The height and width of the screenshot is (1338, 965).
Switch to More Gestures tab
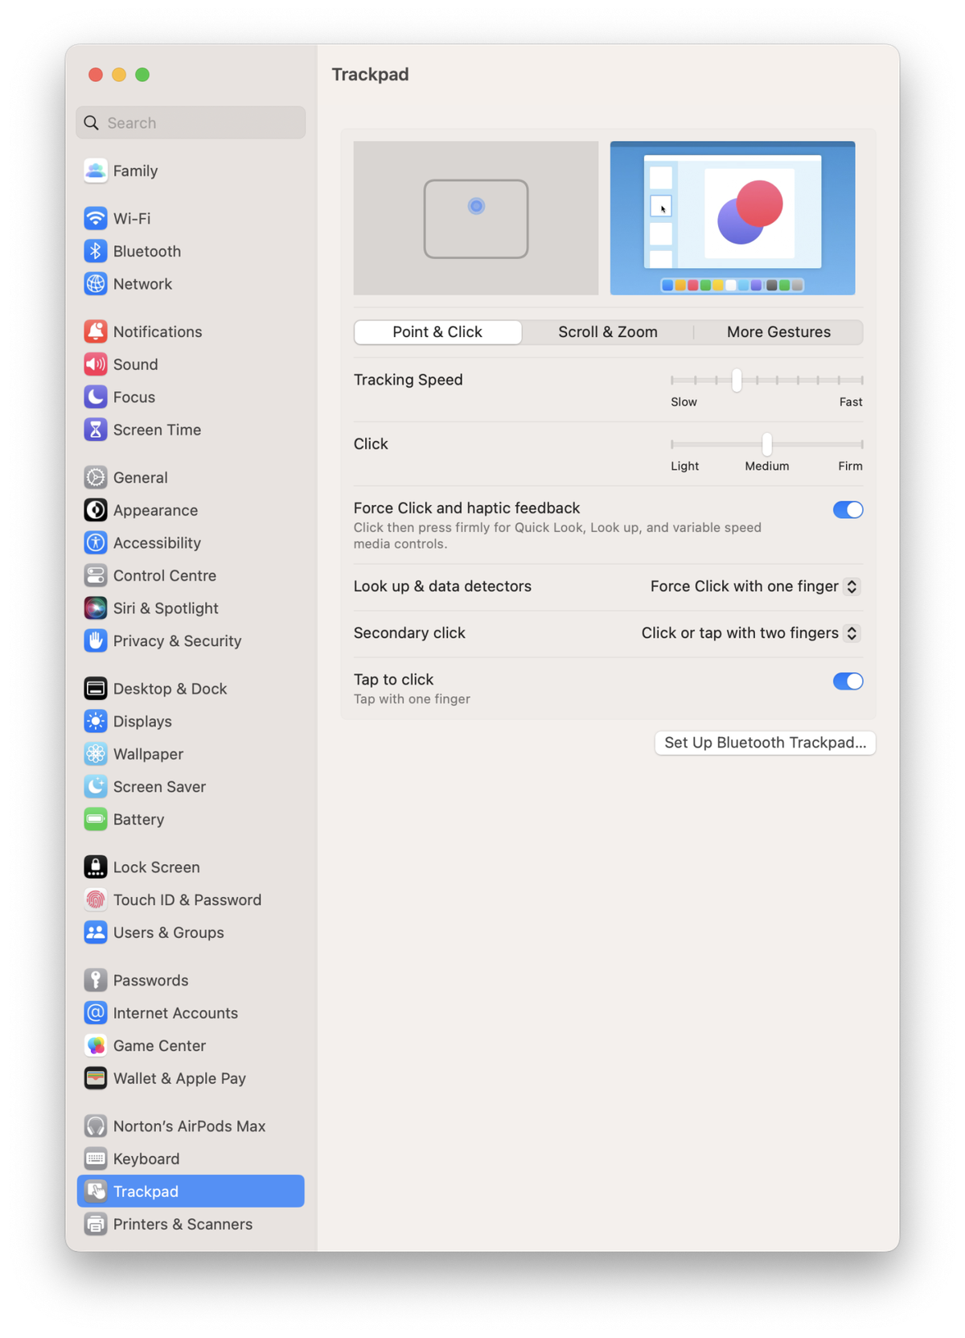(x=778, y=332)
